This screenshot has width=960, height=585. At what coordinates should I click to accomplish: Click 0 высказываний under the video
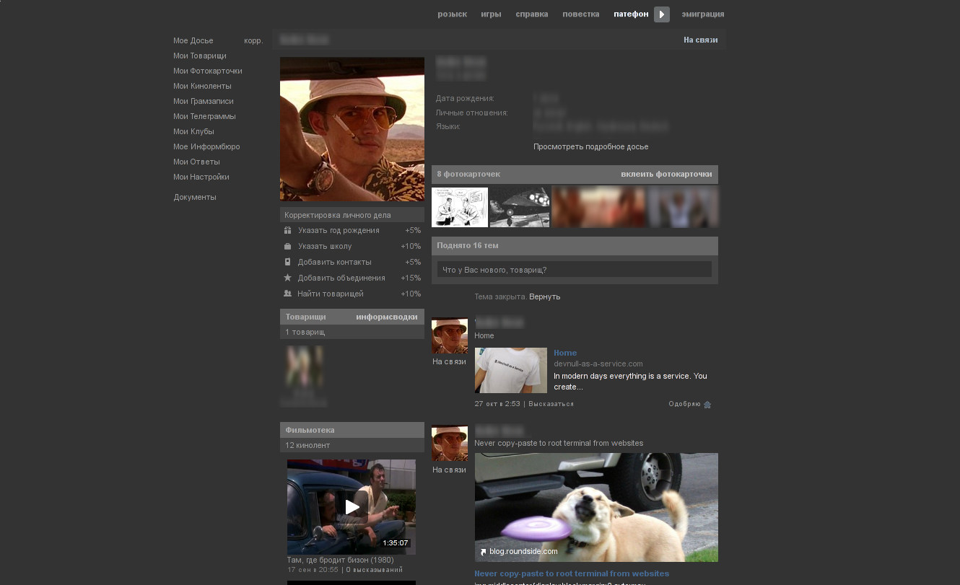coord(375,570)
